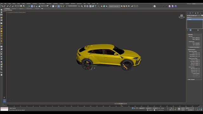Click the current frame marker on timeline
203x114 pixels.
(x=121, y=105)
